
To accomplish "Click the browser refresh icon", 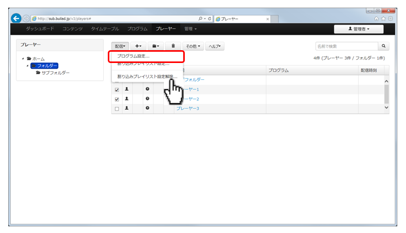I will point(209,18).
